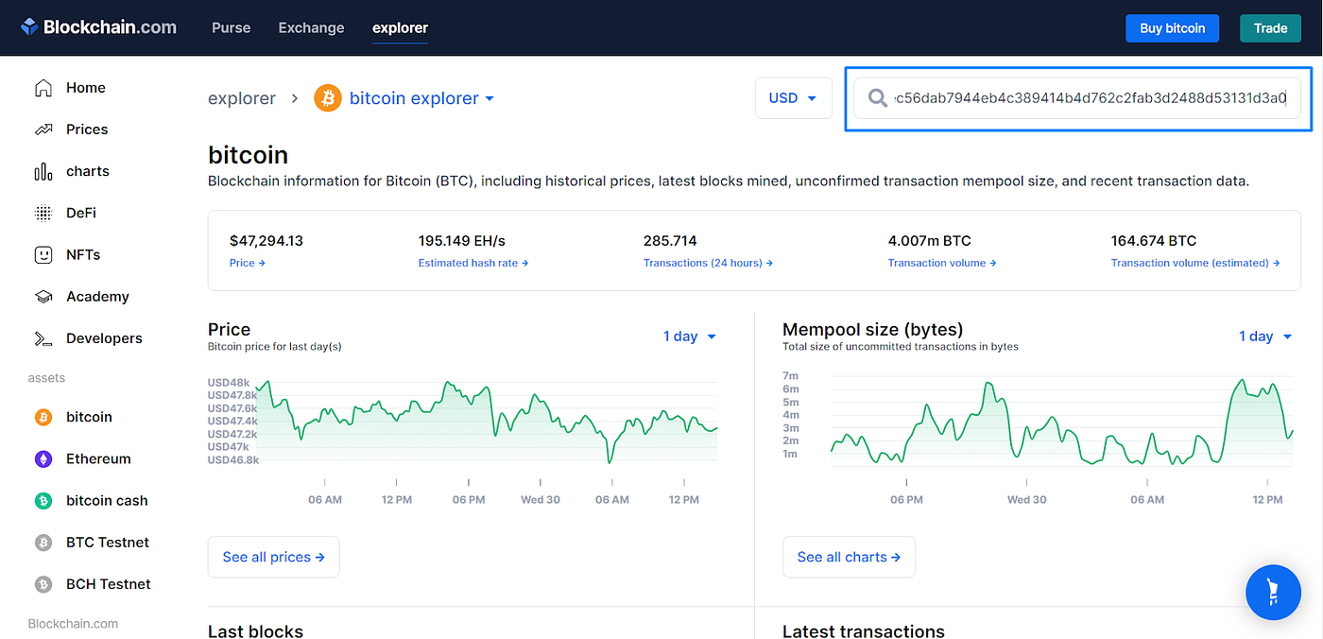Open Transaction volume (estimated) link
This screenshot has height=639, width=1323.
pos(1195,263)
